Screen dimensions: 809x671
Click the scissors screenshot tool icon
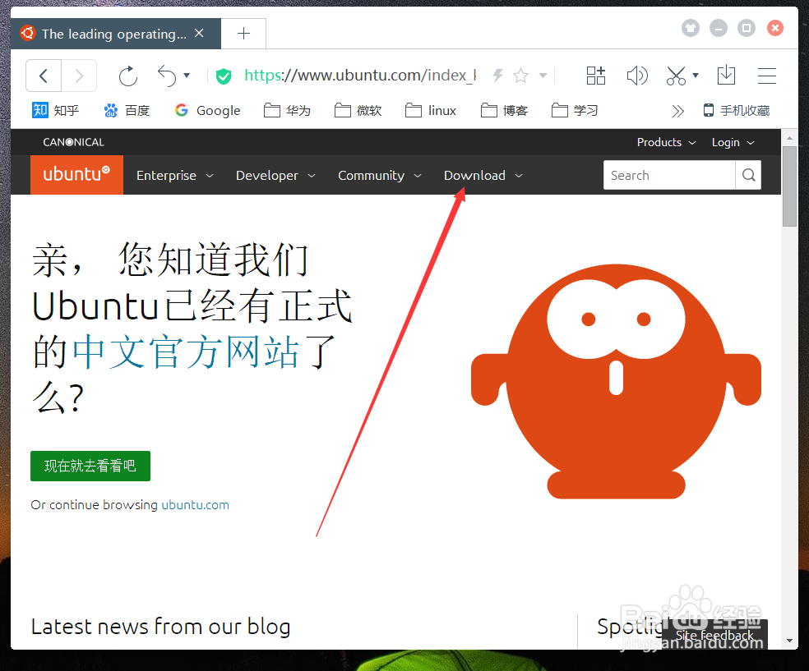coord(676,76)
